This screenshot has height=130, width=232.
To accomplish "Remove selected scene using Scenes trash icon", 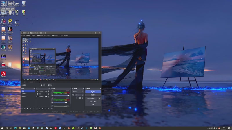I will 25,109.
